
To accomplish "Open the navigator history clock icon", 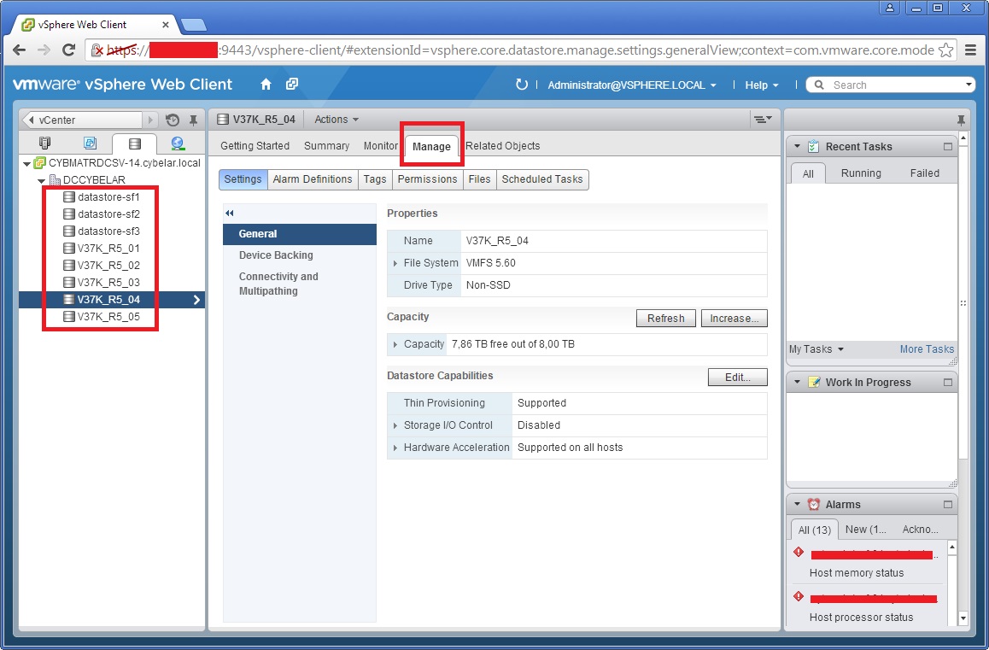I will click(173, 120).
